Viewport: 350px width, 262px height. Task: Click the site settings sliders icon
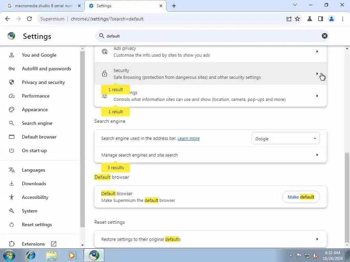click(105, 97)
